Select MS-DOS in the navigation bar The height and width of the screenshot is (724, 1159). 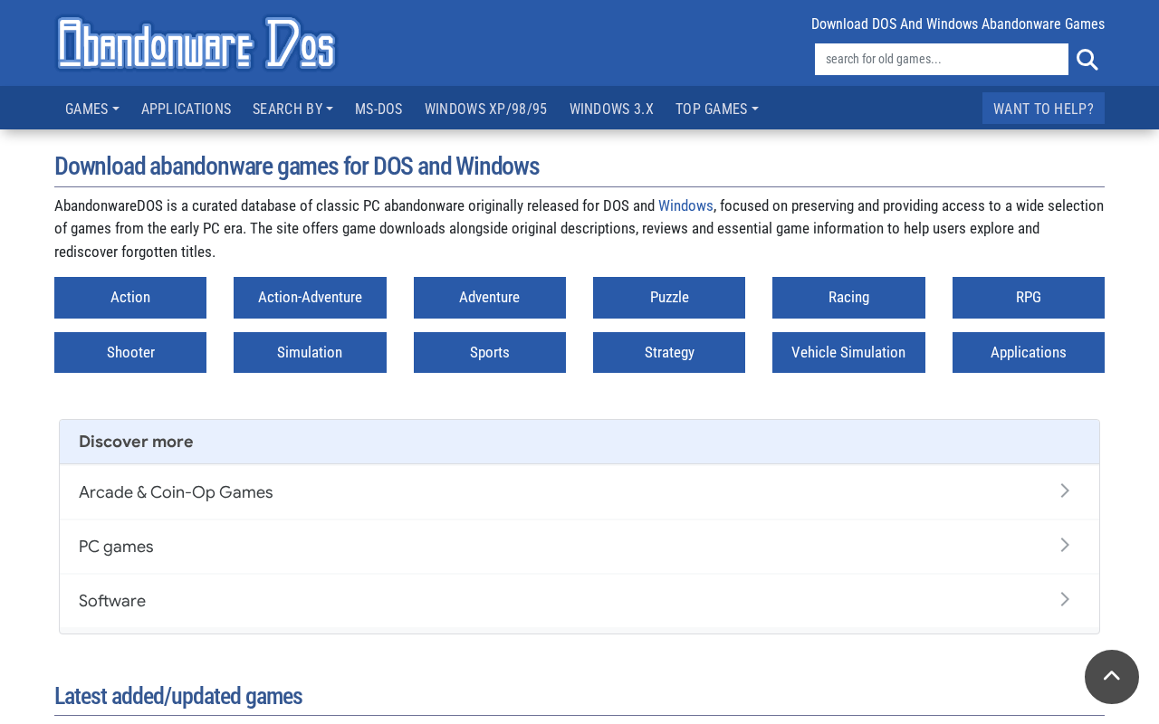point(378,109)
